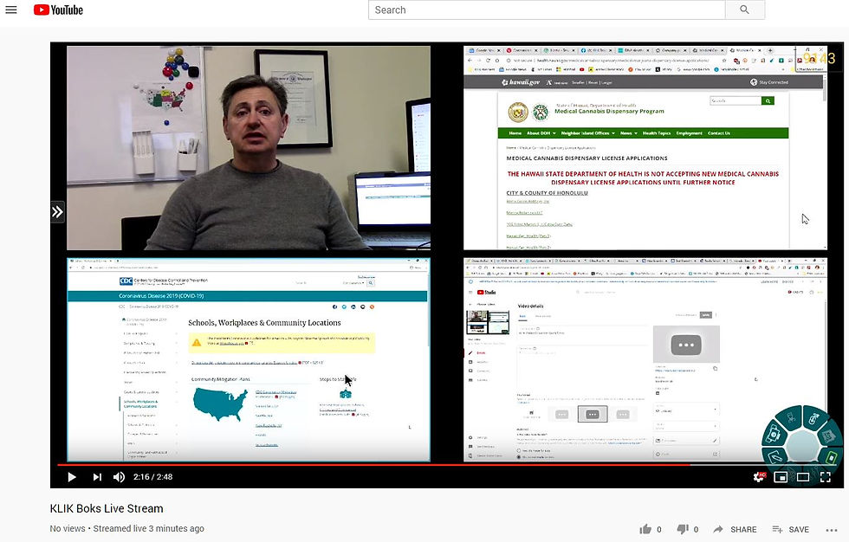Open the three-dot more actions menu

coord(832,530)
